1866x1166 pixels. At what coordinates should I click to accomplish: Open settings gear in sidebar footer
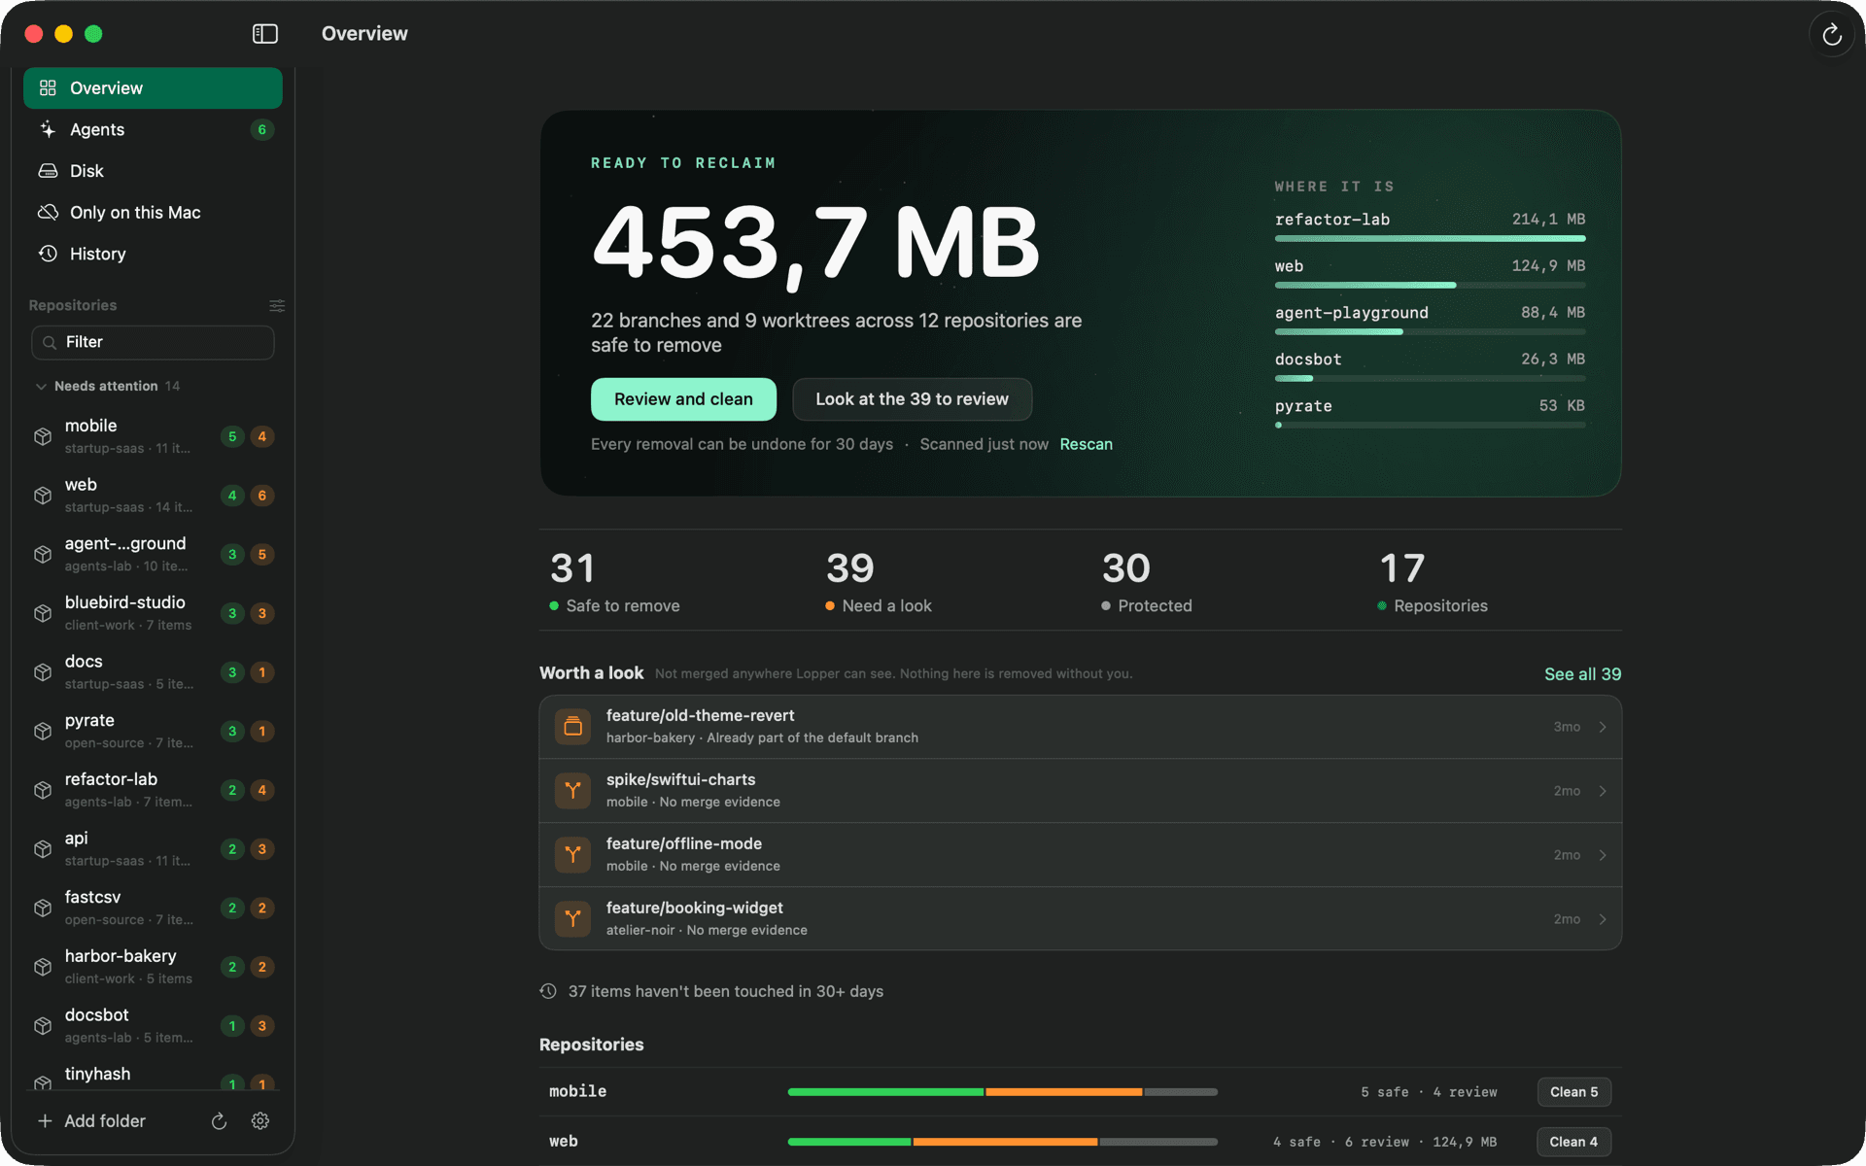click(260, 1121)
